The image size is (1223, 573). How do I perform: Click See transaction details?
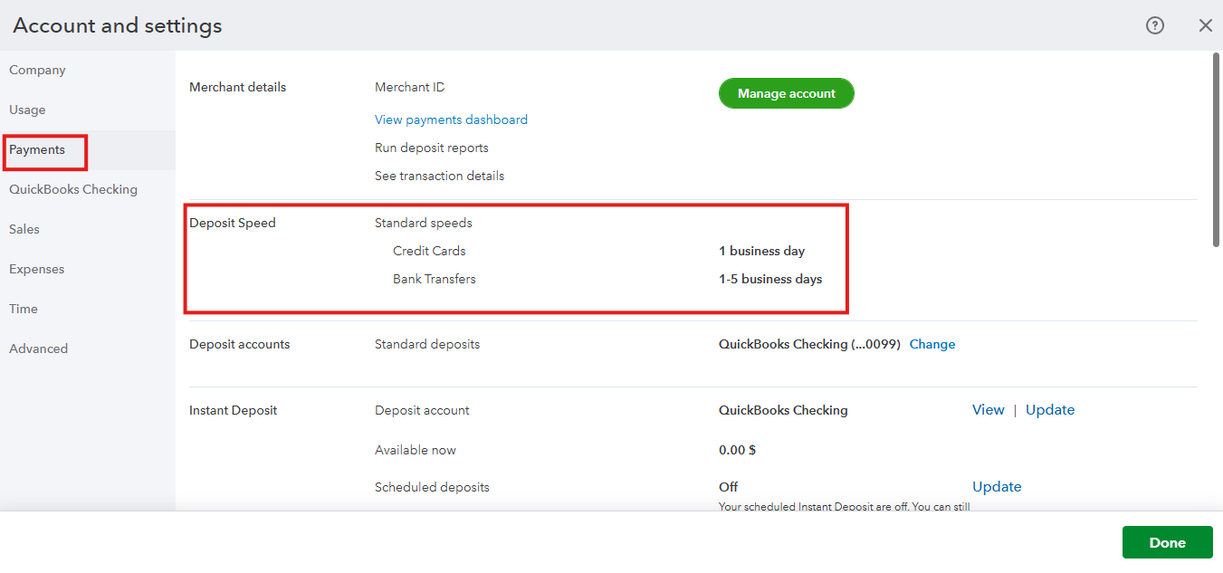[439, 176]
